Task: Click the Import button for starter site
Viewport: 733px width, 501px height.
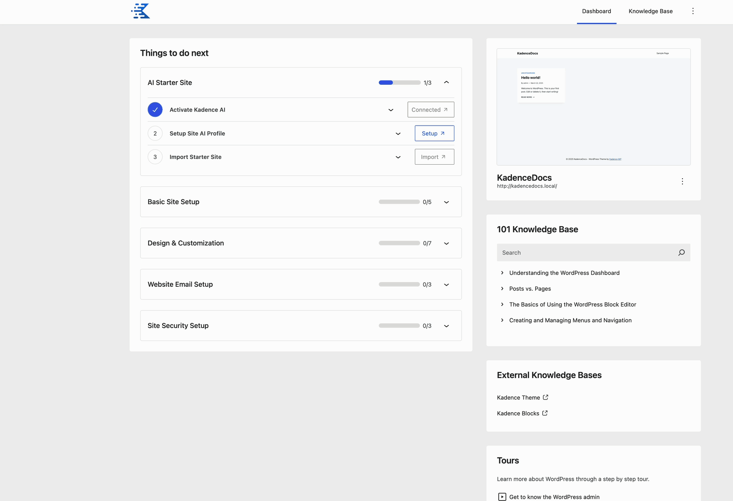Action: [434, 157]
